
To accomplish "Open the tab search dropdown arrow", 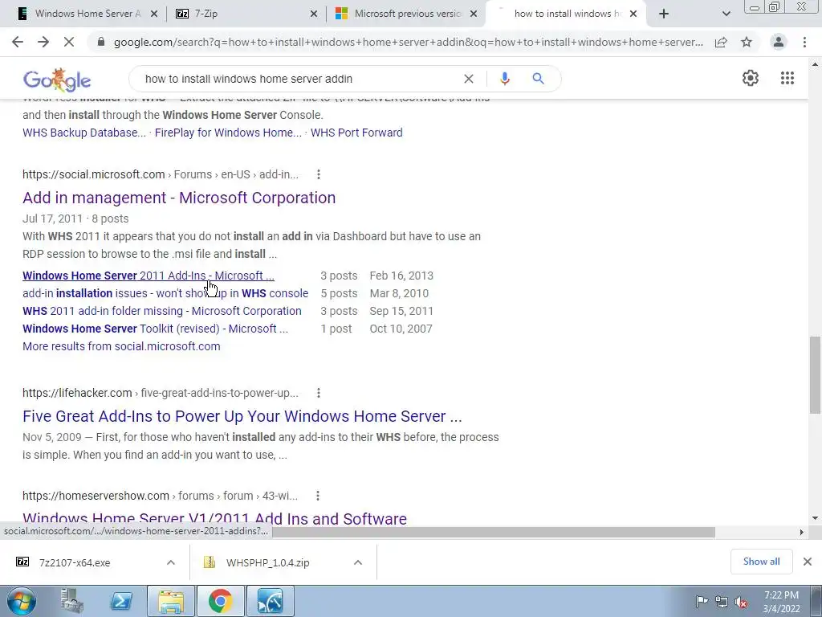I will click(x=726, y=14).
